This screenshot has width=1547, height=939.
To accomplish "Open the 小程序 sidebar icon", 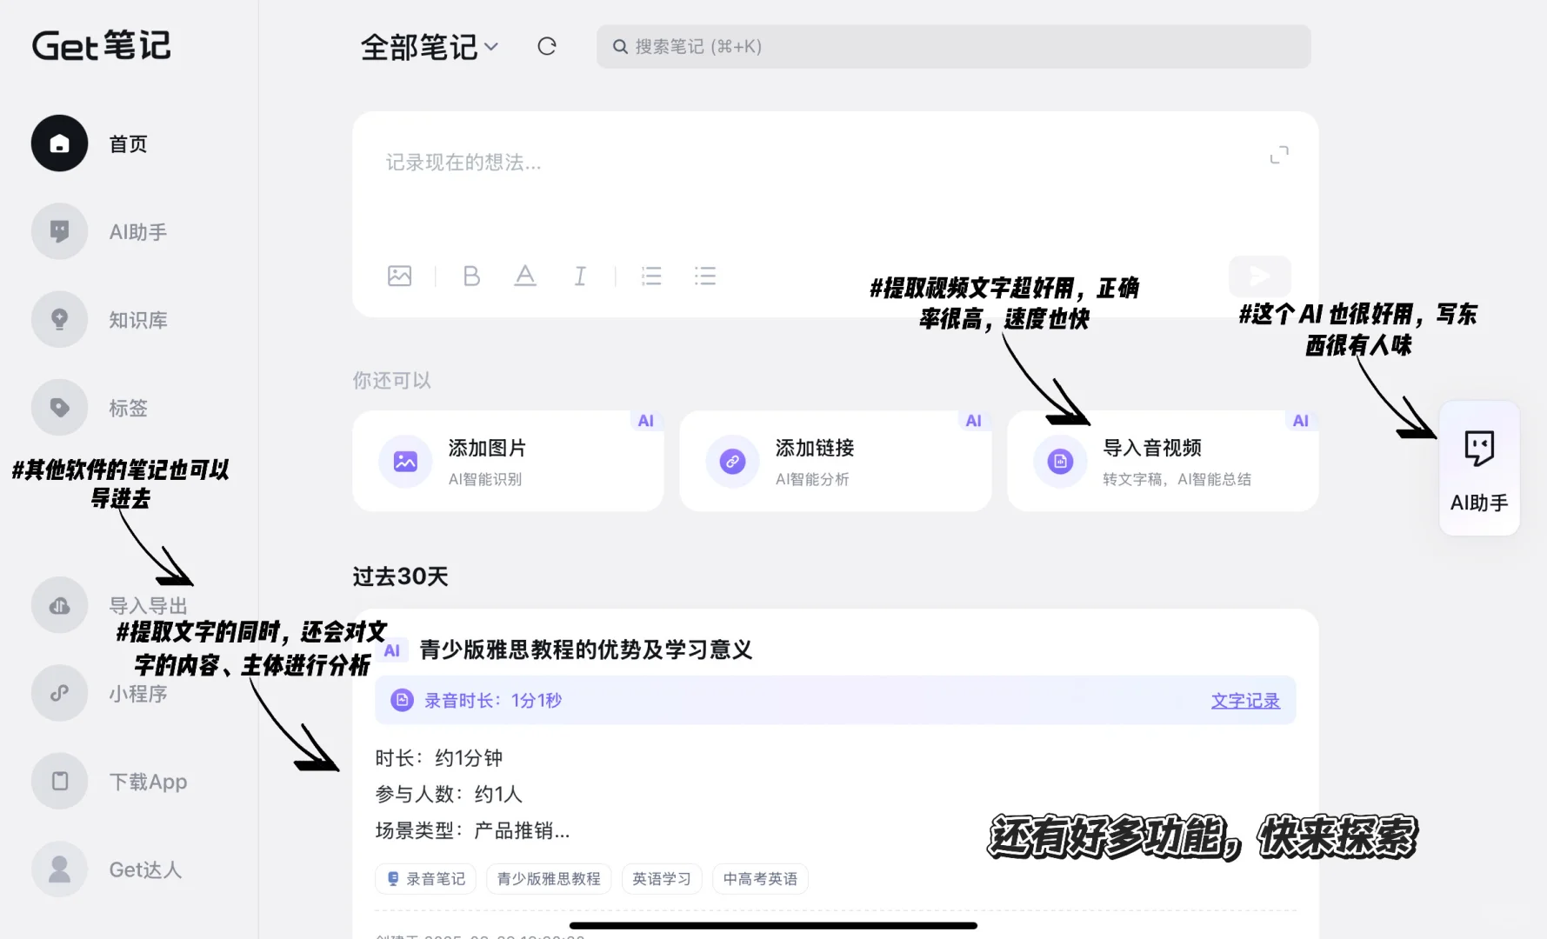I will [59, 693].
